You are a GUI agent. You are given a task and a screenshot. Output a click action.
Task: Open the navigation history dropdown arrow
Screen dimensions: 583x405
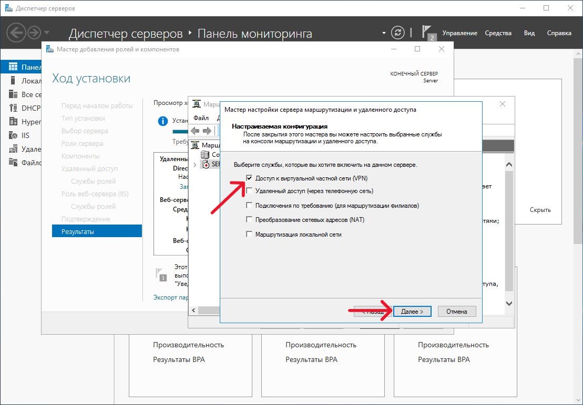pos(47,33)
